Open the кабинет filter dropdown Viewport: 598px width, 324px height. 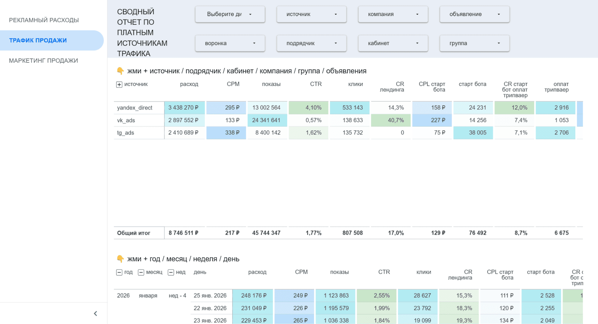click(393, 43)
